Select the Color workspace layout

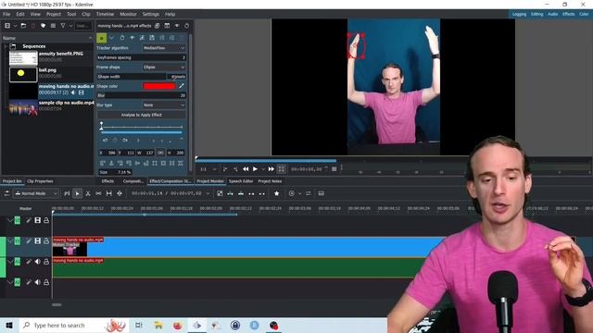pyautogui.click(x=584, y=14)
